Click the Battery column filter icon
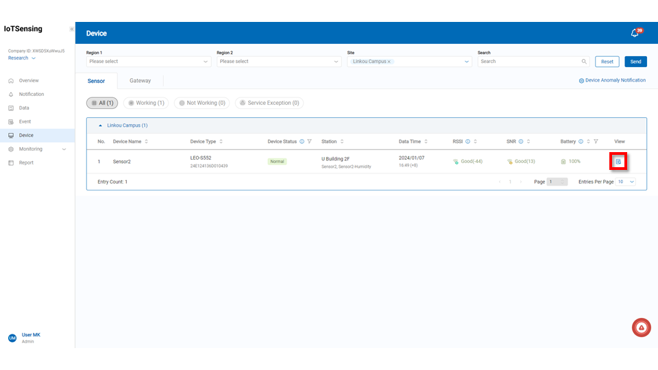This screenshot has width=658, height=370. point(596,142)
